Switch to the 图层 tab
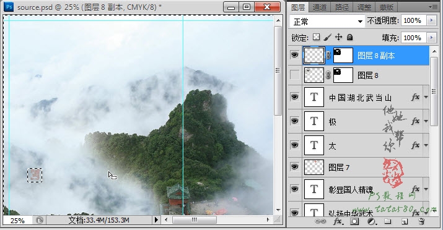Screen dimensions: 443x230 pyautogui.click(x=298, y=7)
